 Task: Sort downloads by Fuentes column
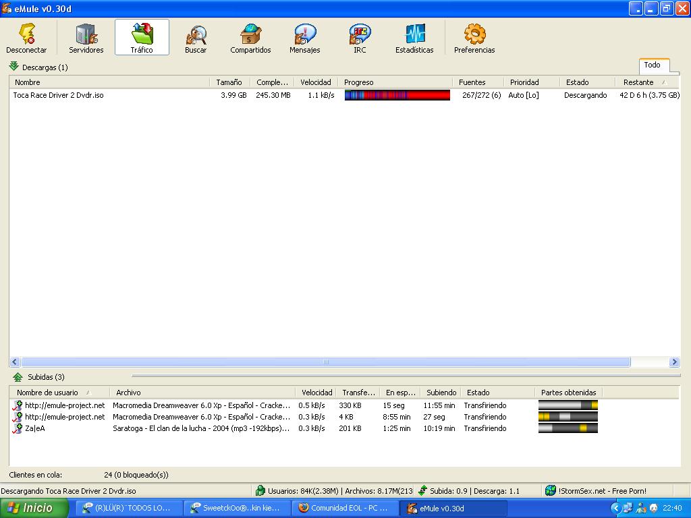click(478, 82)
